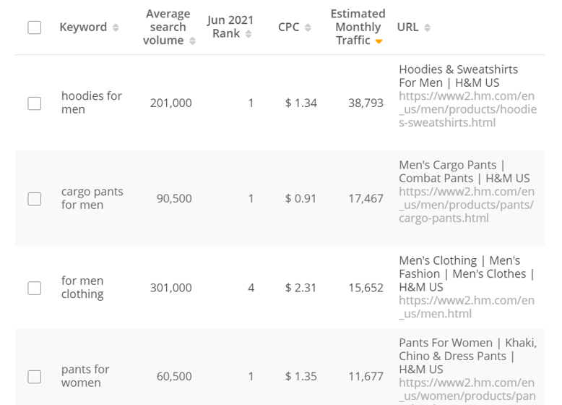Open the 'Men's Cargo Pants' page title
This screenshot has width=562, height=405.
[x=464, y=171]
